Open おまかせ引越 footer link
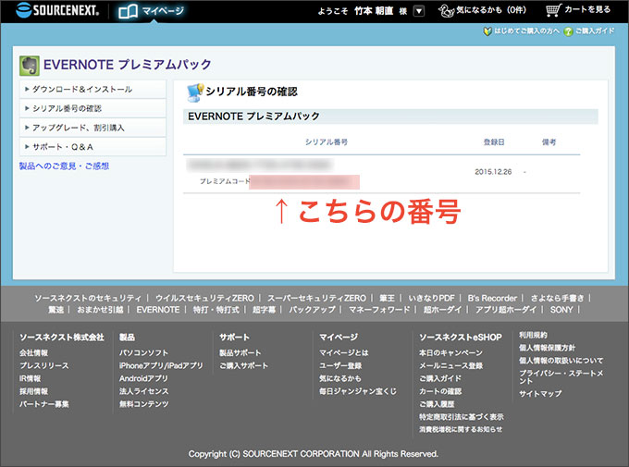The height and width of the screenshot is (467, 629). [100, 310]
